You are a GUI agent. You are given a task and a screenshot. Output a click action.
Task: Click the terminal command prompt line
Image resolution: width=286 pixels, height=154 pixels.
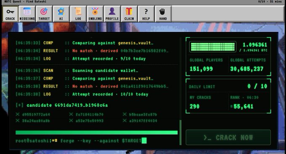coord(81,141)
